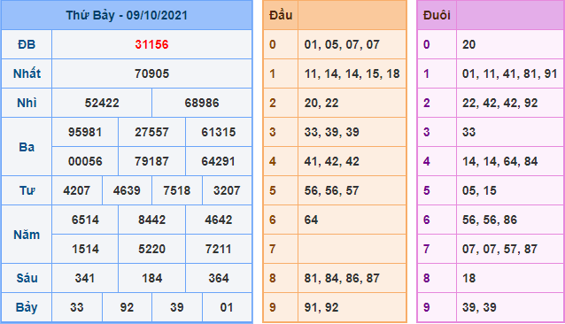The width and height of the screenshot is (565, 324).
Task: Select the Đầu value '64'
Action: pos(312,220)
